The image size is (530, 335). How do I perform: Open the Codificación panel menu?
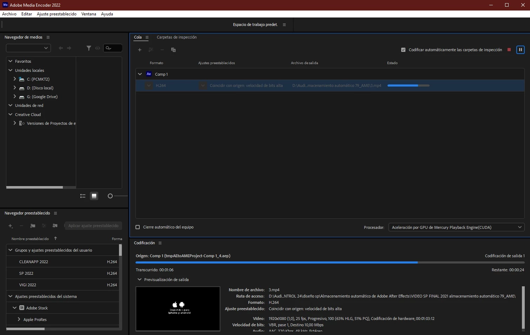click(160, 243)
